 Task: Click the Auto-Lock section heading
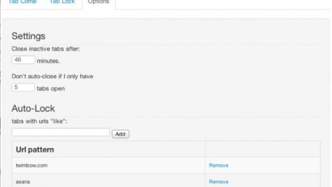(33, 109)
